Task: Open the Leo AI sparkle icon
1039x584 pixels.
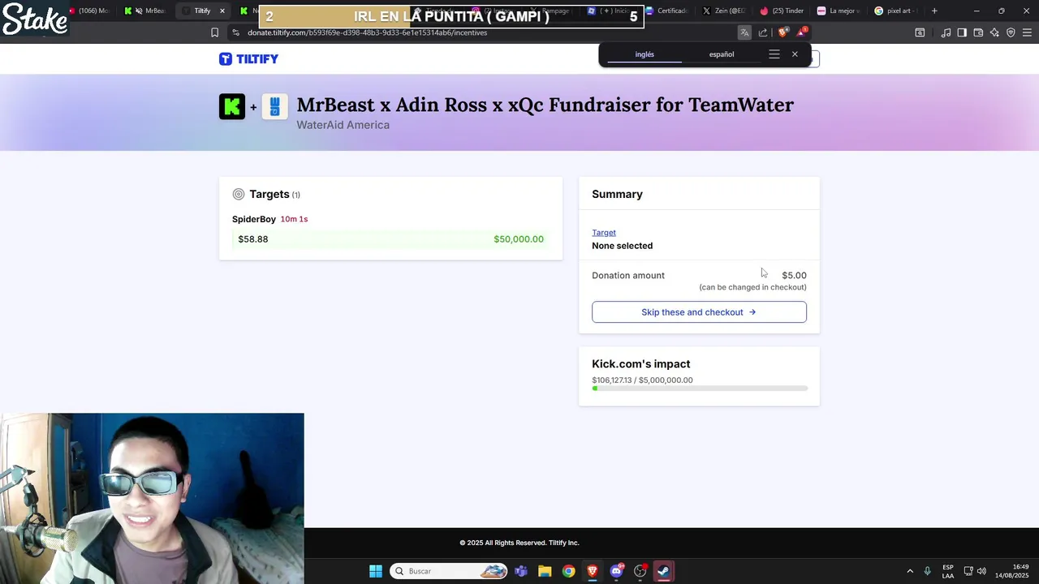Action: [994, 32]
